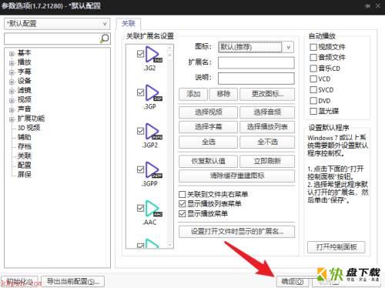Toggle 显示播放列表菜单 checkbox
385x288 pixels.
click(x=182, y=204)
